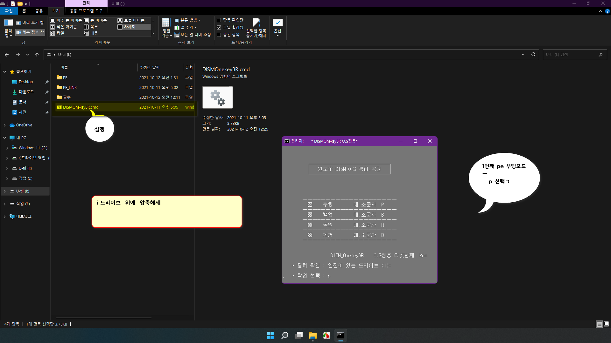Screen dimensions: 611x343
Task: Click size all columns to fit (모든 열 너비 조정)
Action: tap(193, 35)
